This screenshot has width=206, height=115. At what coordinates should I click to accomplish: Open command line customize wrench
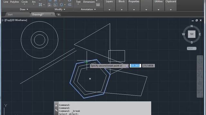click(x=56, y=110)
